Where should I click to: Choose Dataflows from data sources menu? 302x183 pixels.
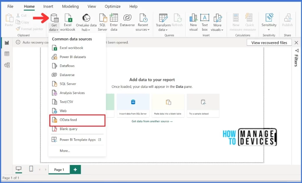point(77,66)
